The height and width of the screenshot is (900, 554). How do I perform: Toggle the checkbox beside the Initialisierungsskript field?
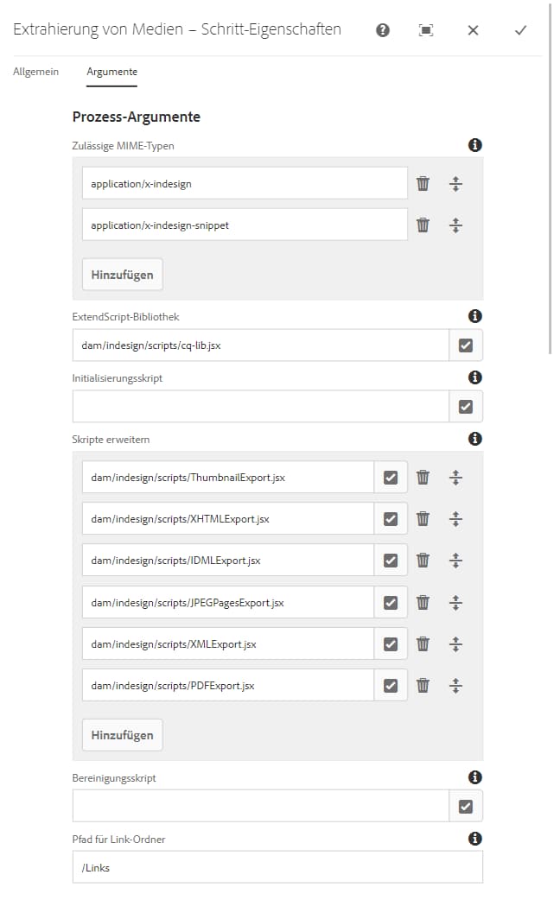coord(465,406)
